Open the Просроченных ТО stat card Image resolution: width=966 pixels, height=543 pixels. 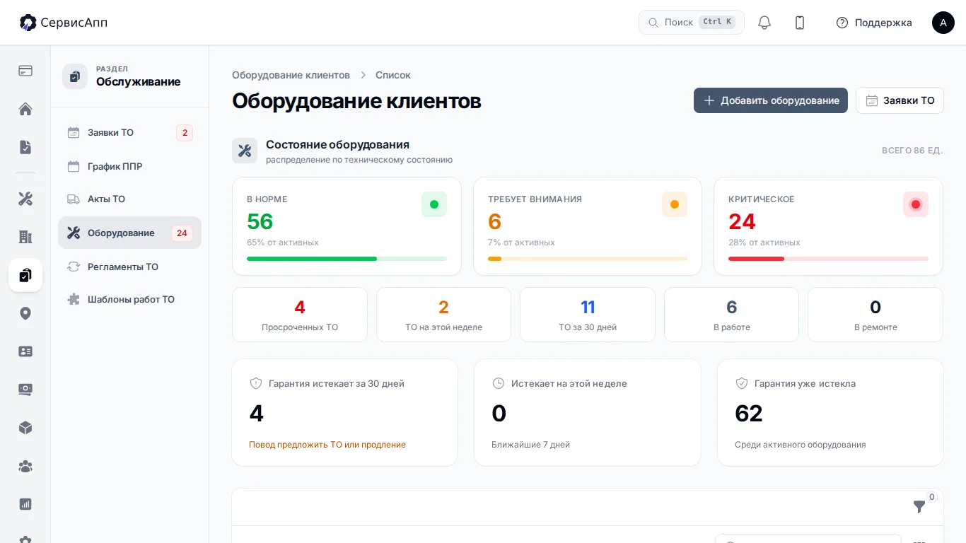click(300, 315)
